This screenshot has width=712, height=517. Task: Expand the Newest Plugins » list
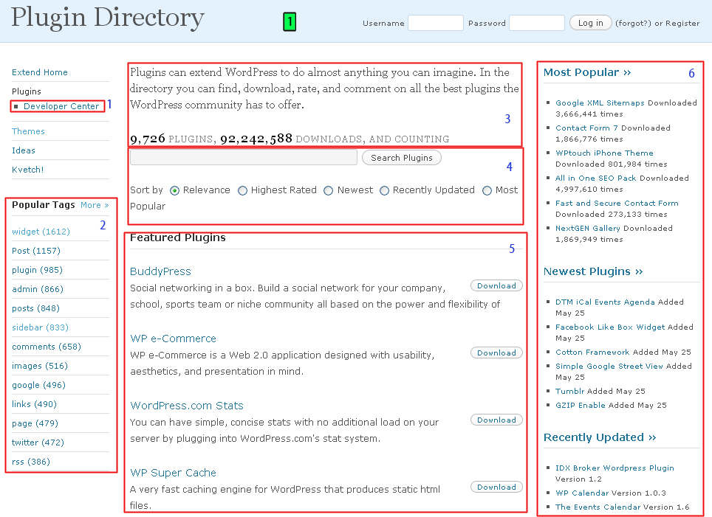[593, 271]
